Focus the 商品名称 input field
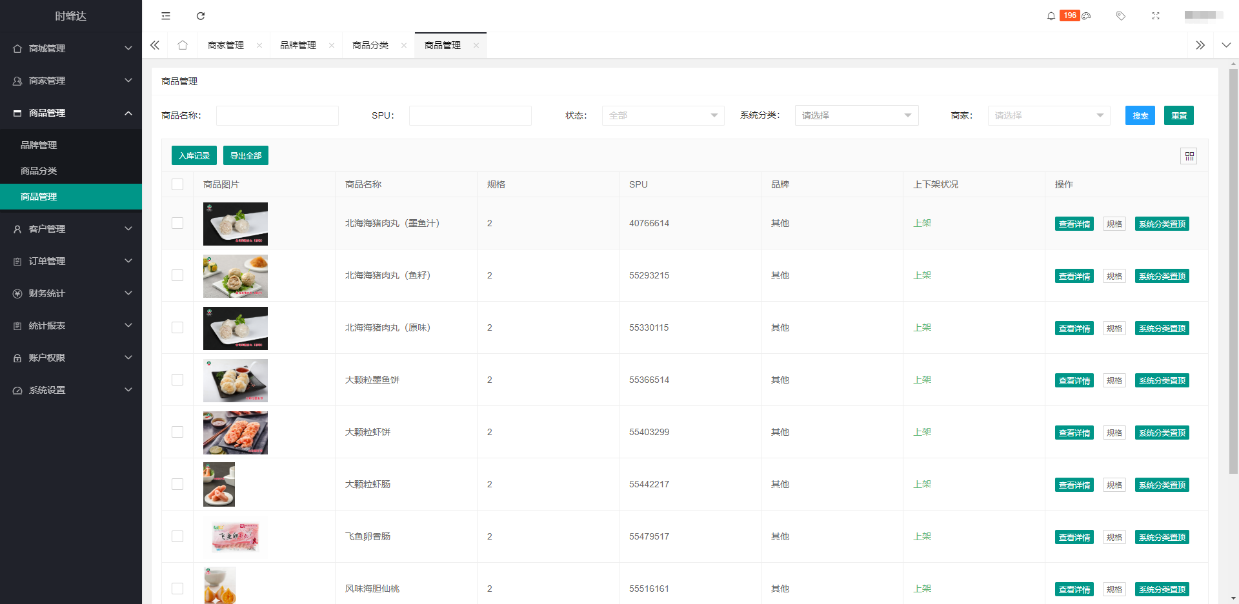The image size is (1239, 604). 277,115
